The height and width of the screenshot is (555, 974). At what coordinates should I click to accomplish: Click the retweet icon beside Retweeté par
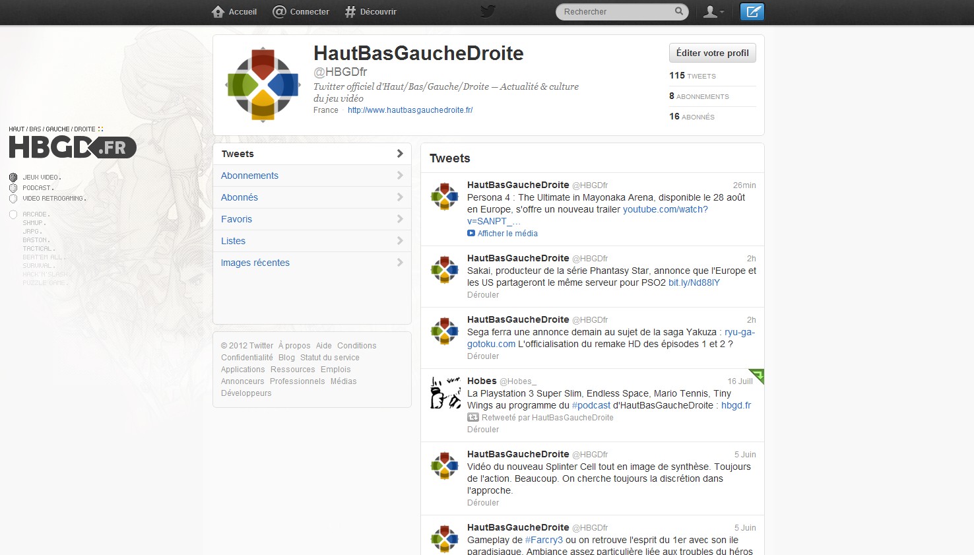coord(472,417)
